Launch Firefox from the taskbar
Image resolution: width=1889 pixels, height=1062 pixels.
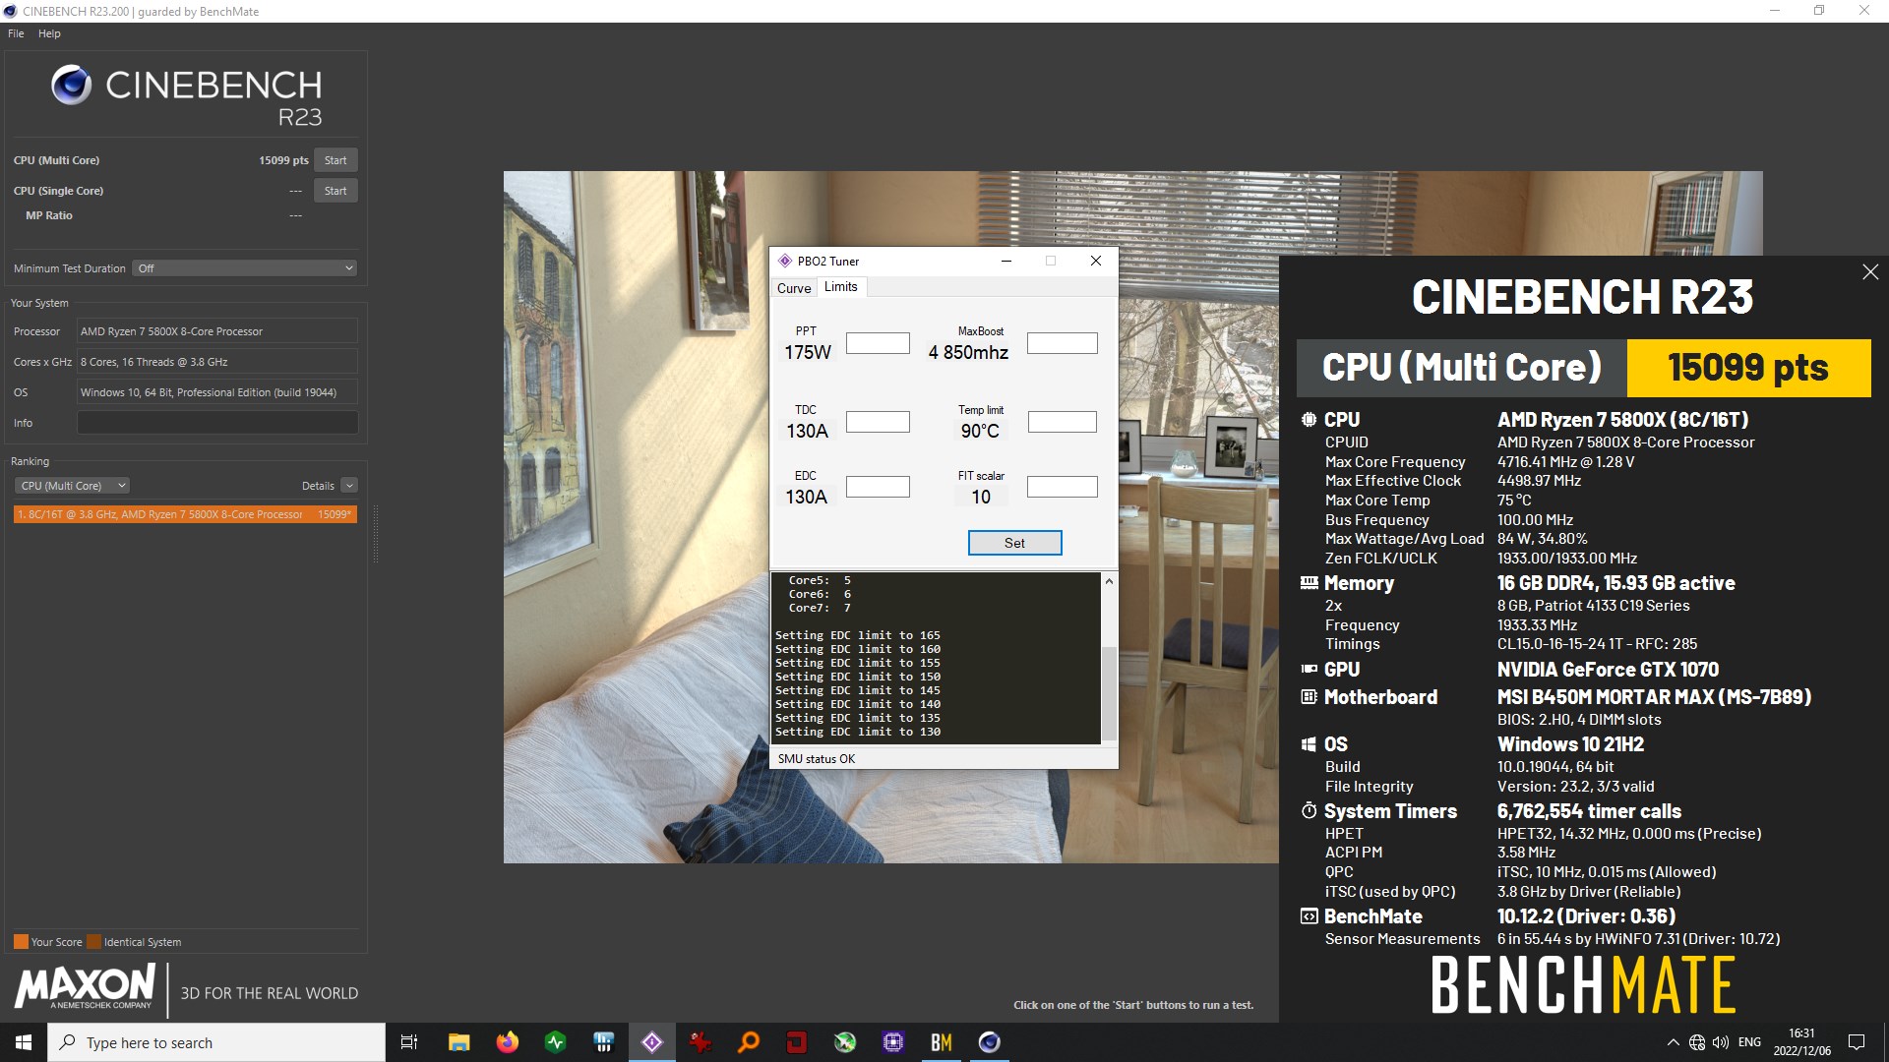pos(507,1042)
